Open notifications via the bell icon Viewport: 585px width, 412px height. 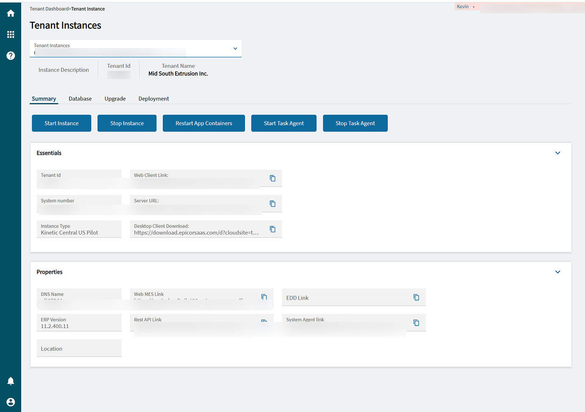(11, 381)
